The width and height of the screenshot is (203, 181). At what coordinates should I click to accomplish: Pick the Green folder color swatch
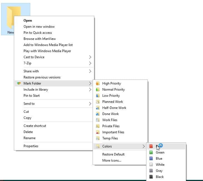(151, 152)
